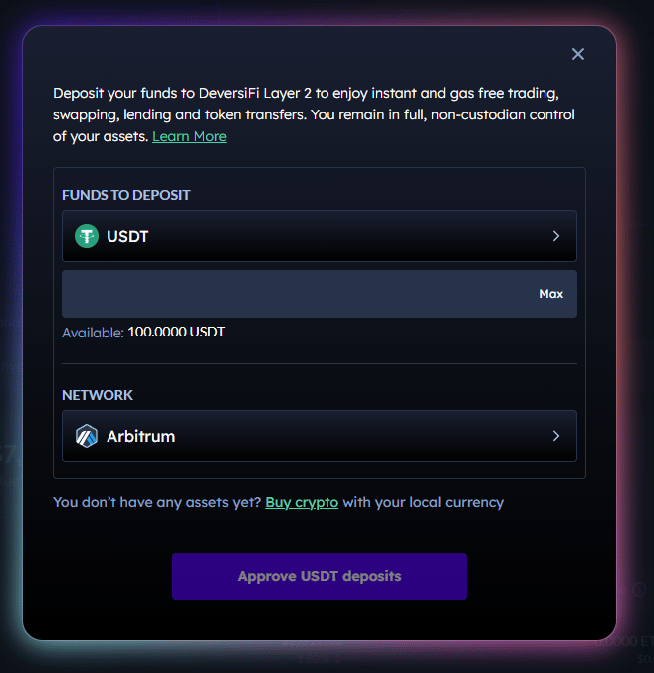The height and width of the screenshot is (673, 654).
Task: Click the 'You don't have any assets yet?' text
Action: [x=156, y=502]
